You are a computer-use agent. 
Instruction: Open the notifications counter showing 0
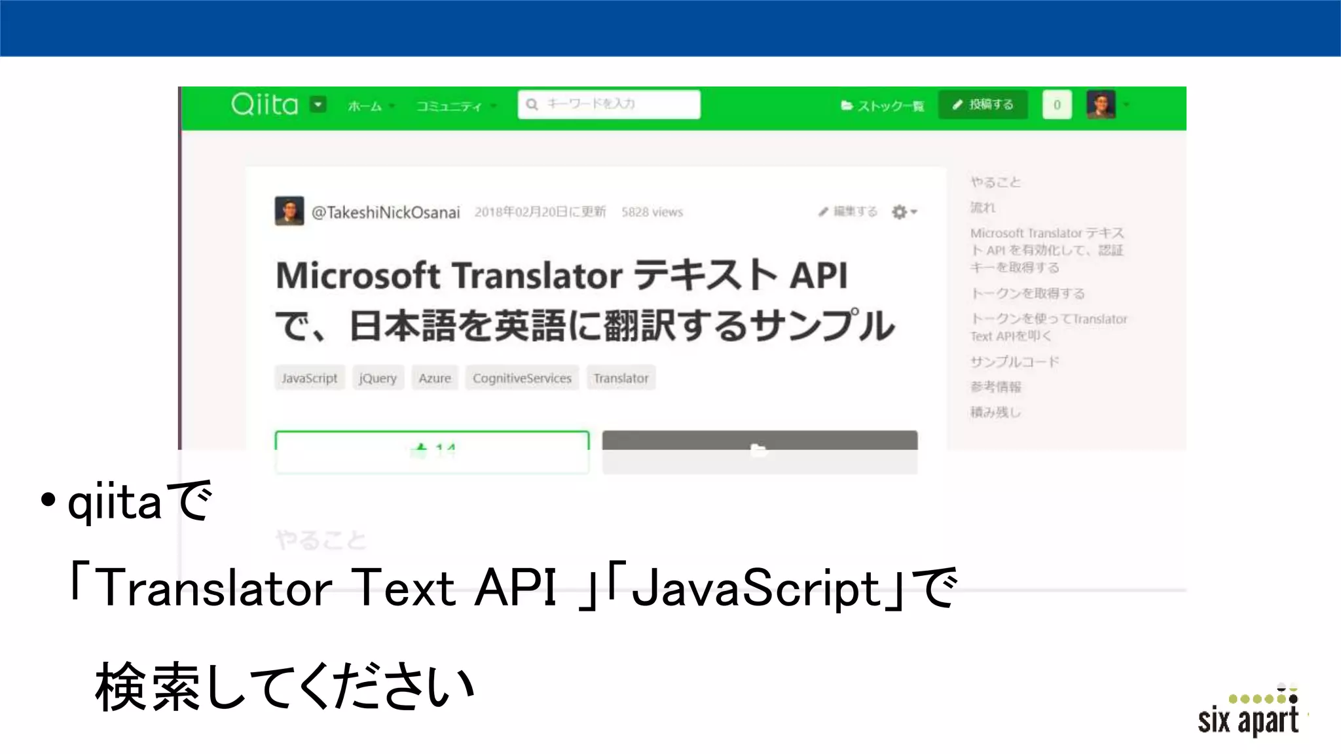coord(1057,105)
